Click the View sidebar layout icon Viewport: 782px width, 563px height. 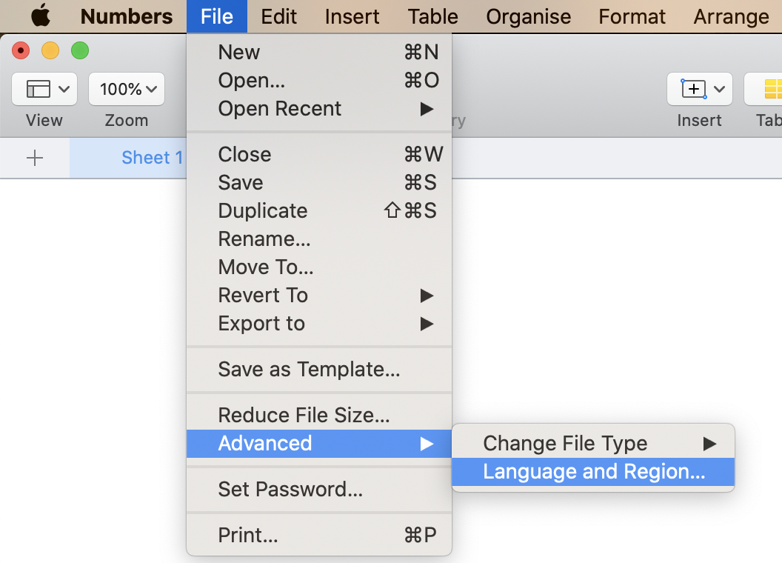click(x=39, y=89)
